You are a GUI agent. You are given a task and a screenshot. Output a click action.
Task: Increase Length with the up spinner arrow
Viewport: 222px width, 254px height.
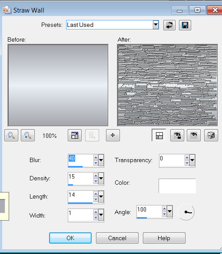click(96, 194)
